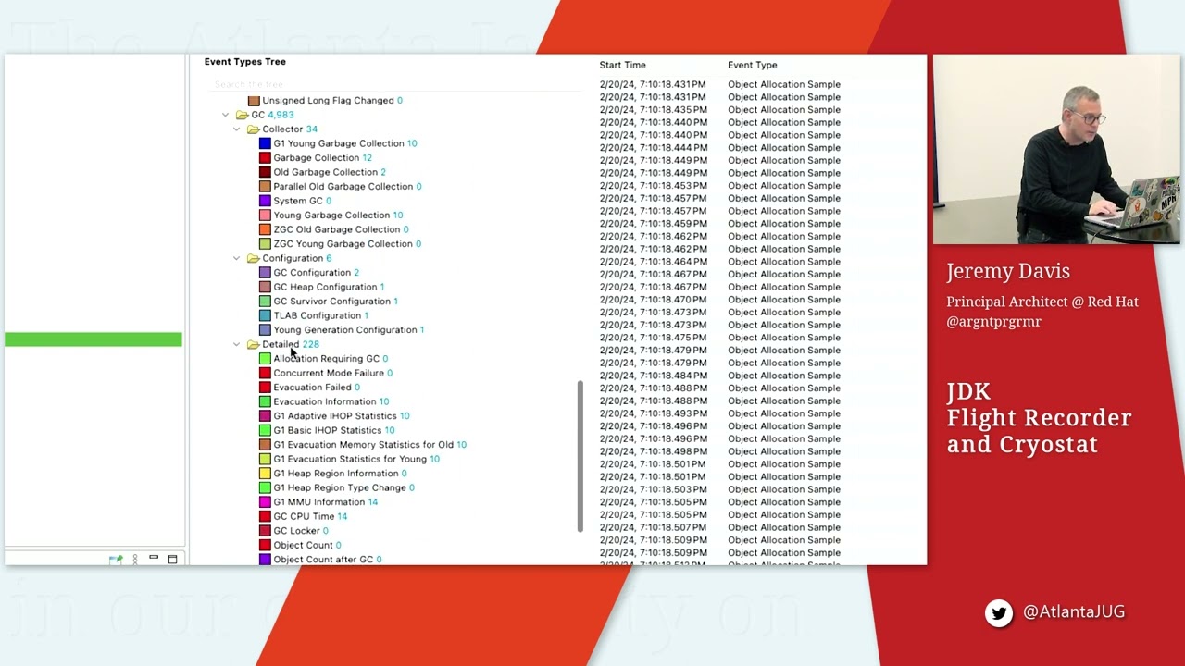
Task: Click the G1 MMU Information magenta swatch
Action: pyautogui.click(x=265, y=502)
